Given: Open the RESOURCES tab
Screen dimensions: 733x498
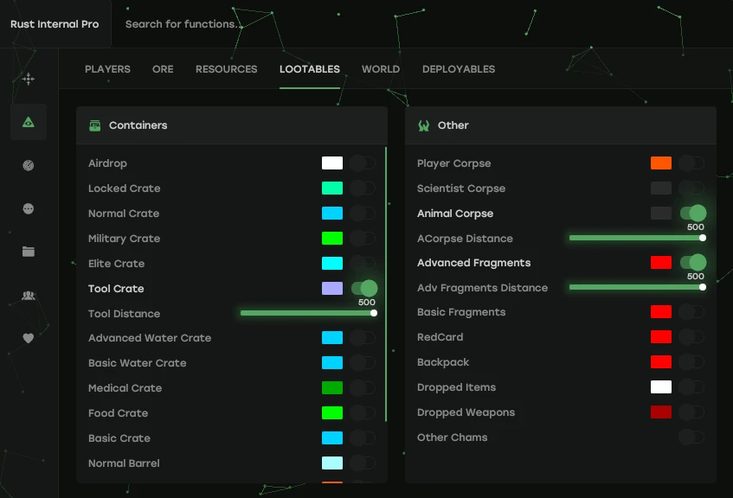Looking at the screenshot, I should 226,69.
